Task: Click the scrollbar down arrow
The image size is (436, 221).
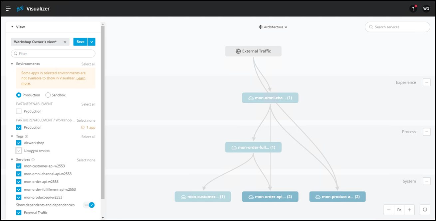Action: 103,218
